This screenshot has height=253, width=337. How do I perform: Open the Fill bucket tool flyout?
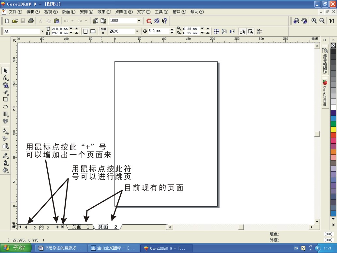(x=5, y=170)
